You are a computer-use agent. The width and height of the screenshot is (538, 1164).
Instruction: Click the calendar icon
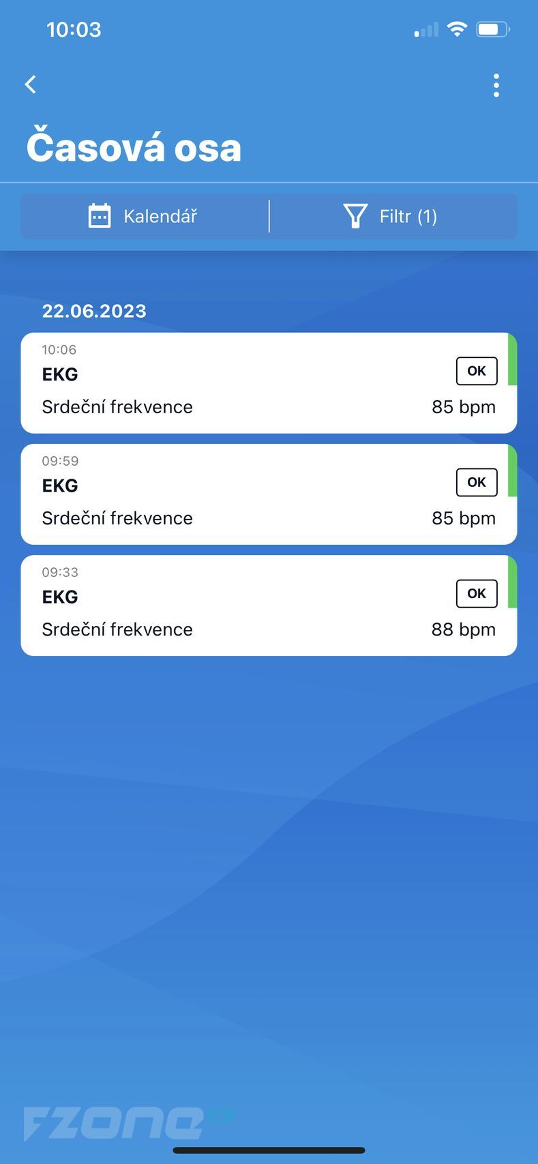pyautogui.click(x=100, y=216)
